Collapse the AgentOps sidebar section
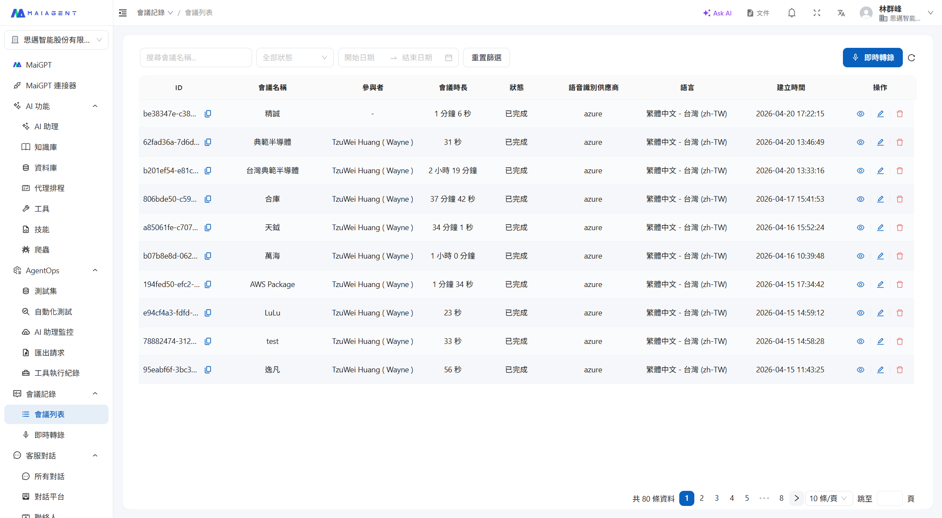Screen dimensions: 942x518 pos(95,271)
